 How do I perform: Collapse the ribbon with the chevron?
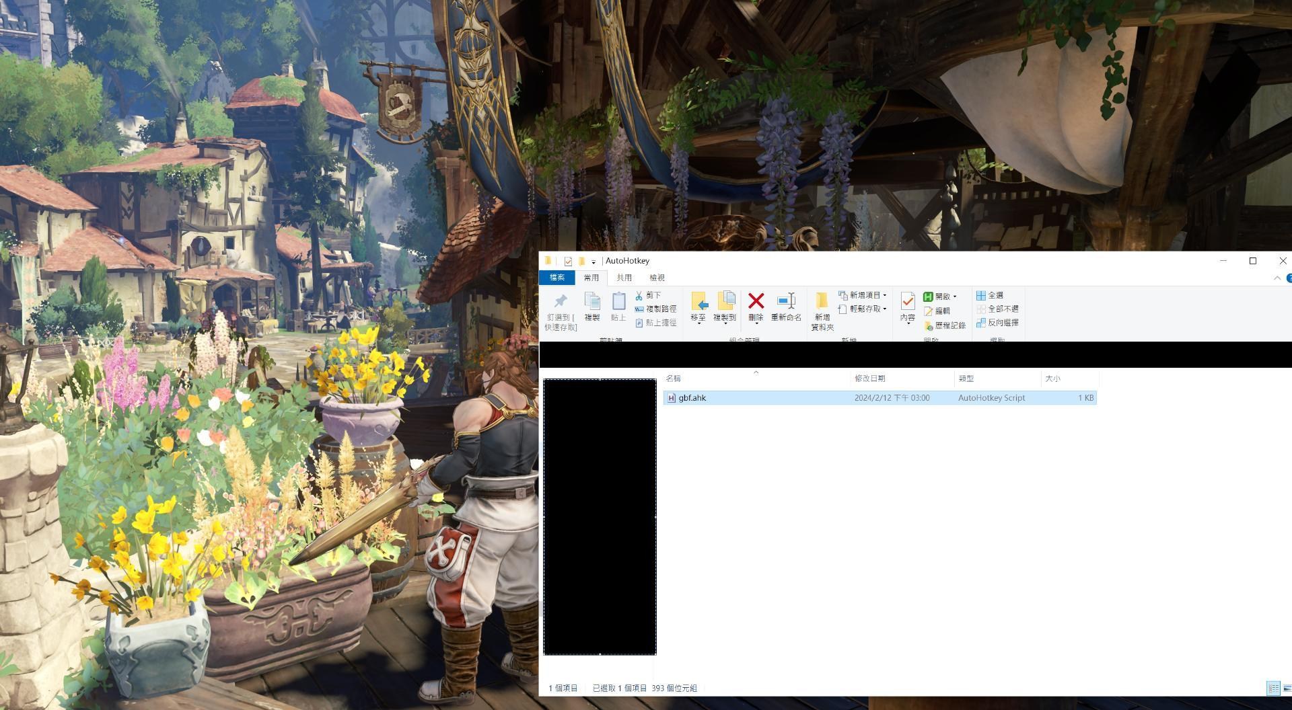pos(1277,278)
